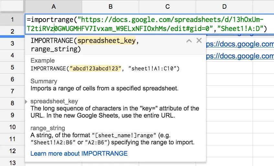
Task: Click the range_string heading in help popup
Action: [x=48, y=128]
